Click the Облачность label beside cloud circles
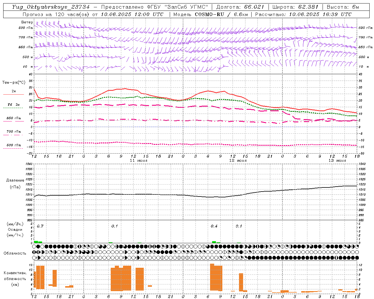374x299 pixels. 15,253
